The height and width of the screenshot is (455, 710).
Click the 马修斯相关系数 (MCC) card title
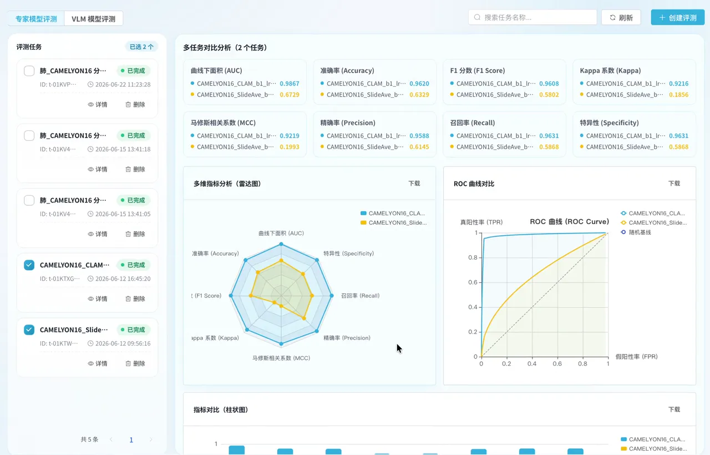pos(223,123)
